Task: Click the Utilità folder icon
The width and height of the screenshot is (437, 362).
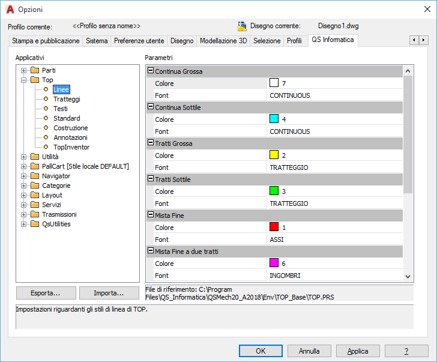Action: [x=35, y=157]
